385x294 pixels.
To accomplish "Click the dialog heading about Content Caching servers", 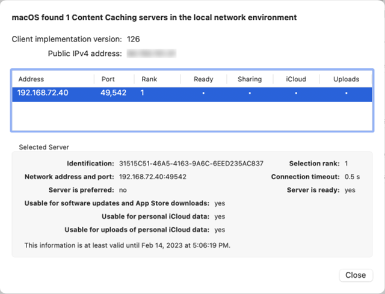I will click(x=154, y=17).
